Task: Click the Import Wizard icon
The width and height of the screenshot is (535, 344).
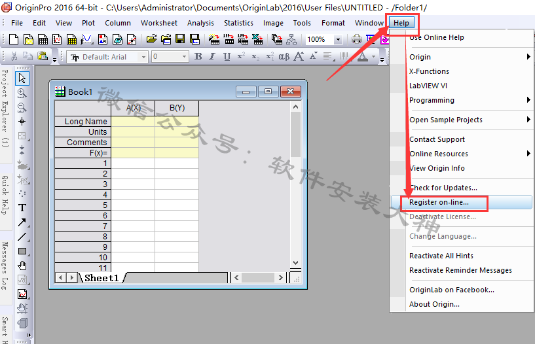Action: (x=214, y=39)
